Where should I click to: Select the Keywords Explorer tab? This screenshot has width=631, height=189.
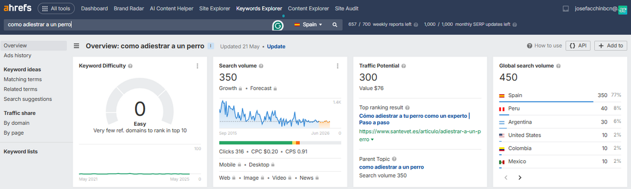coord(259,8)
